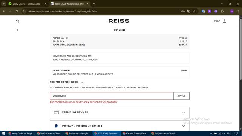242x136 pixels.
Task: Click the delivery address text
Action: pyautogui.click(x=75, y=60)
